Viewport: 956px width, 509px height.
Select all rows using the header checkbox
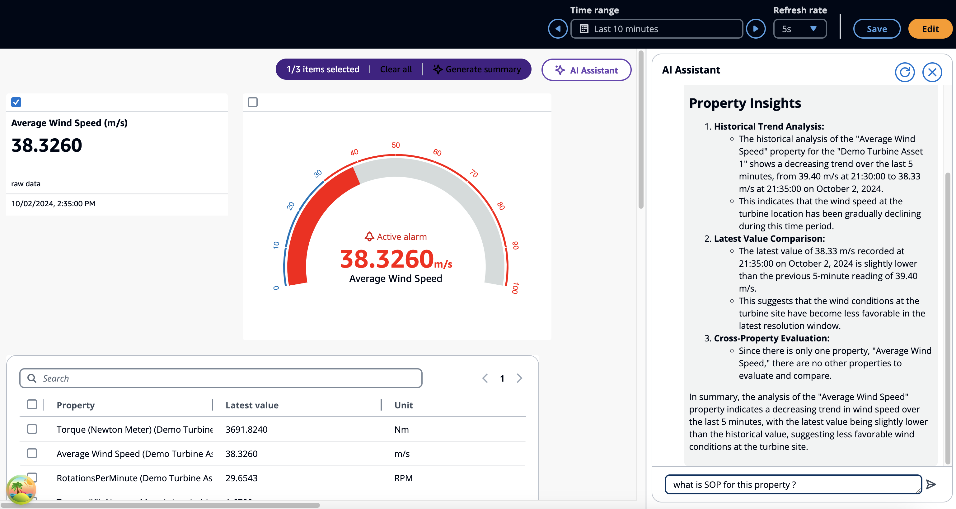click(32, 405)
